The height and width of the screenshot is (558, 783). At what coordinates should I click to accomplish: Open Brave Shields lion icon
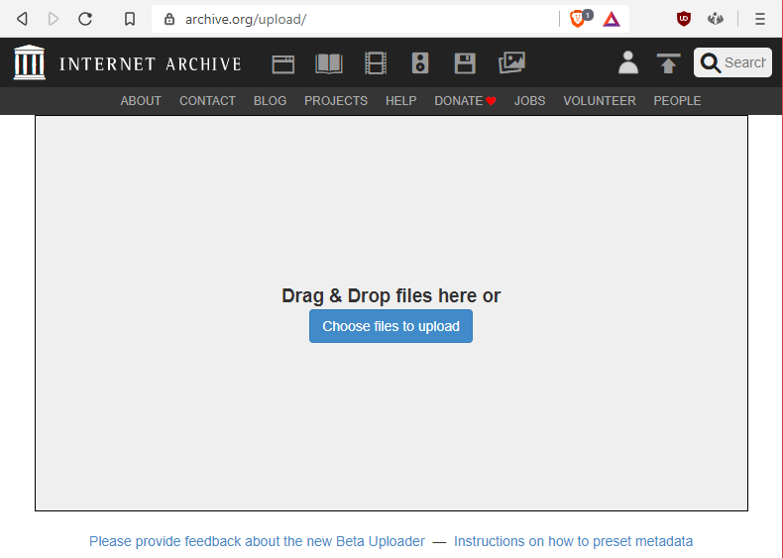[x=577, y=19]
